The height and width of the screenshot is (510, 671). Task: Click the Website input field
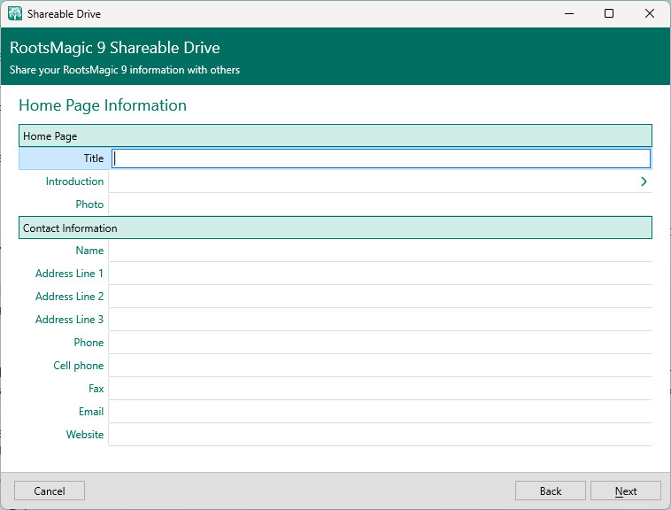[381, 435]
